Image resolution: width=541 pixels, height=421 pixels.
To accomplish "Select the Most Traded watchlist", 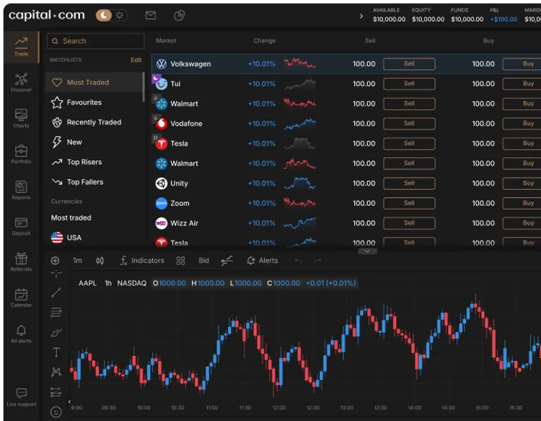I will click(94, 82).
